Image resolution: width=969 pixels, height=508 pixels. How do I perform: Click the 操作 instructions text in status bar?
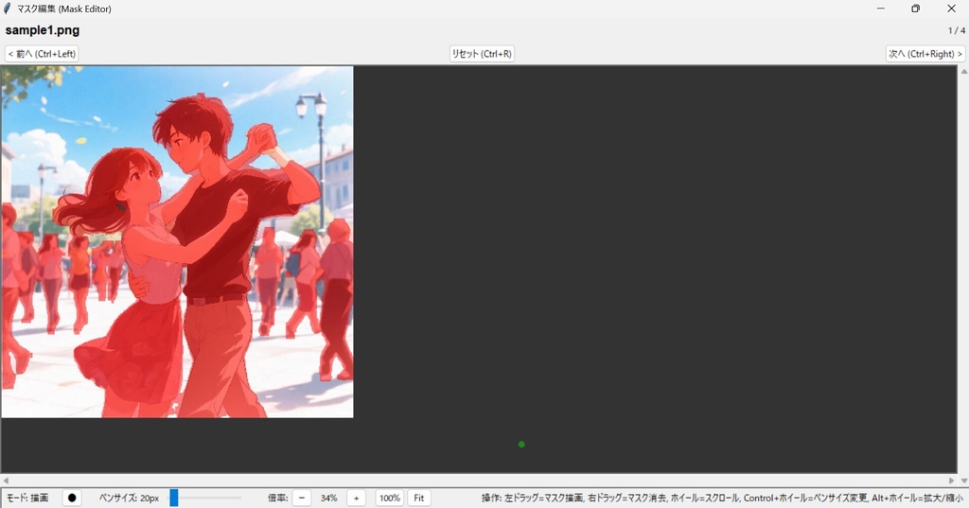click(x=722, y=498)
